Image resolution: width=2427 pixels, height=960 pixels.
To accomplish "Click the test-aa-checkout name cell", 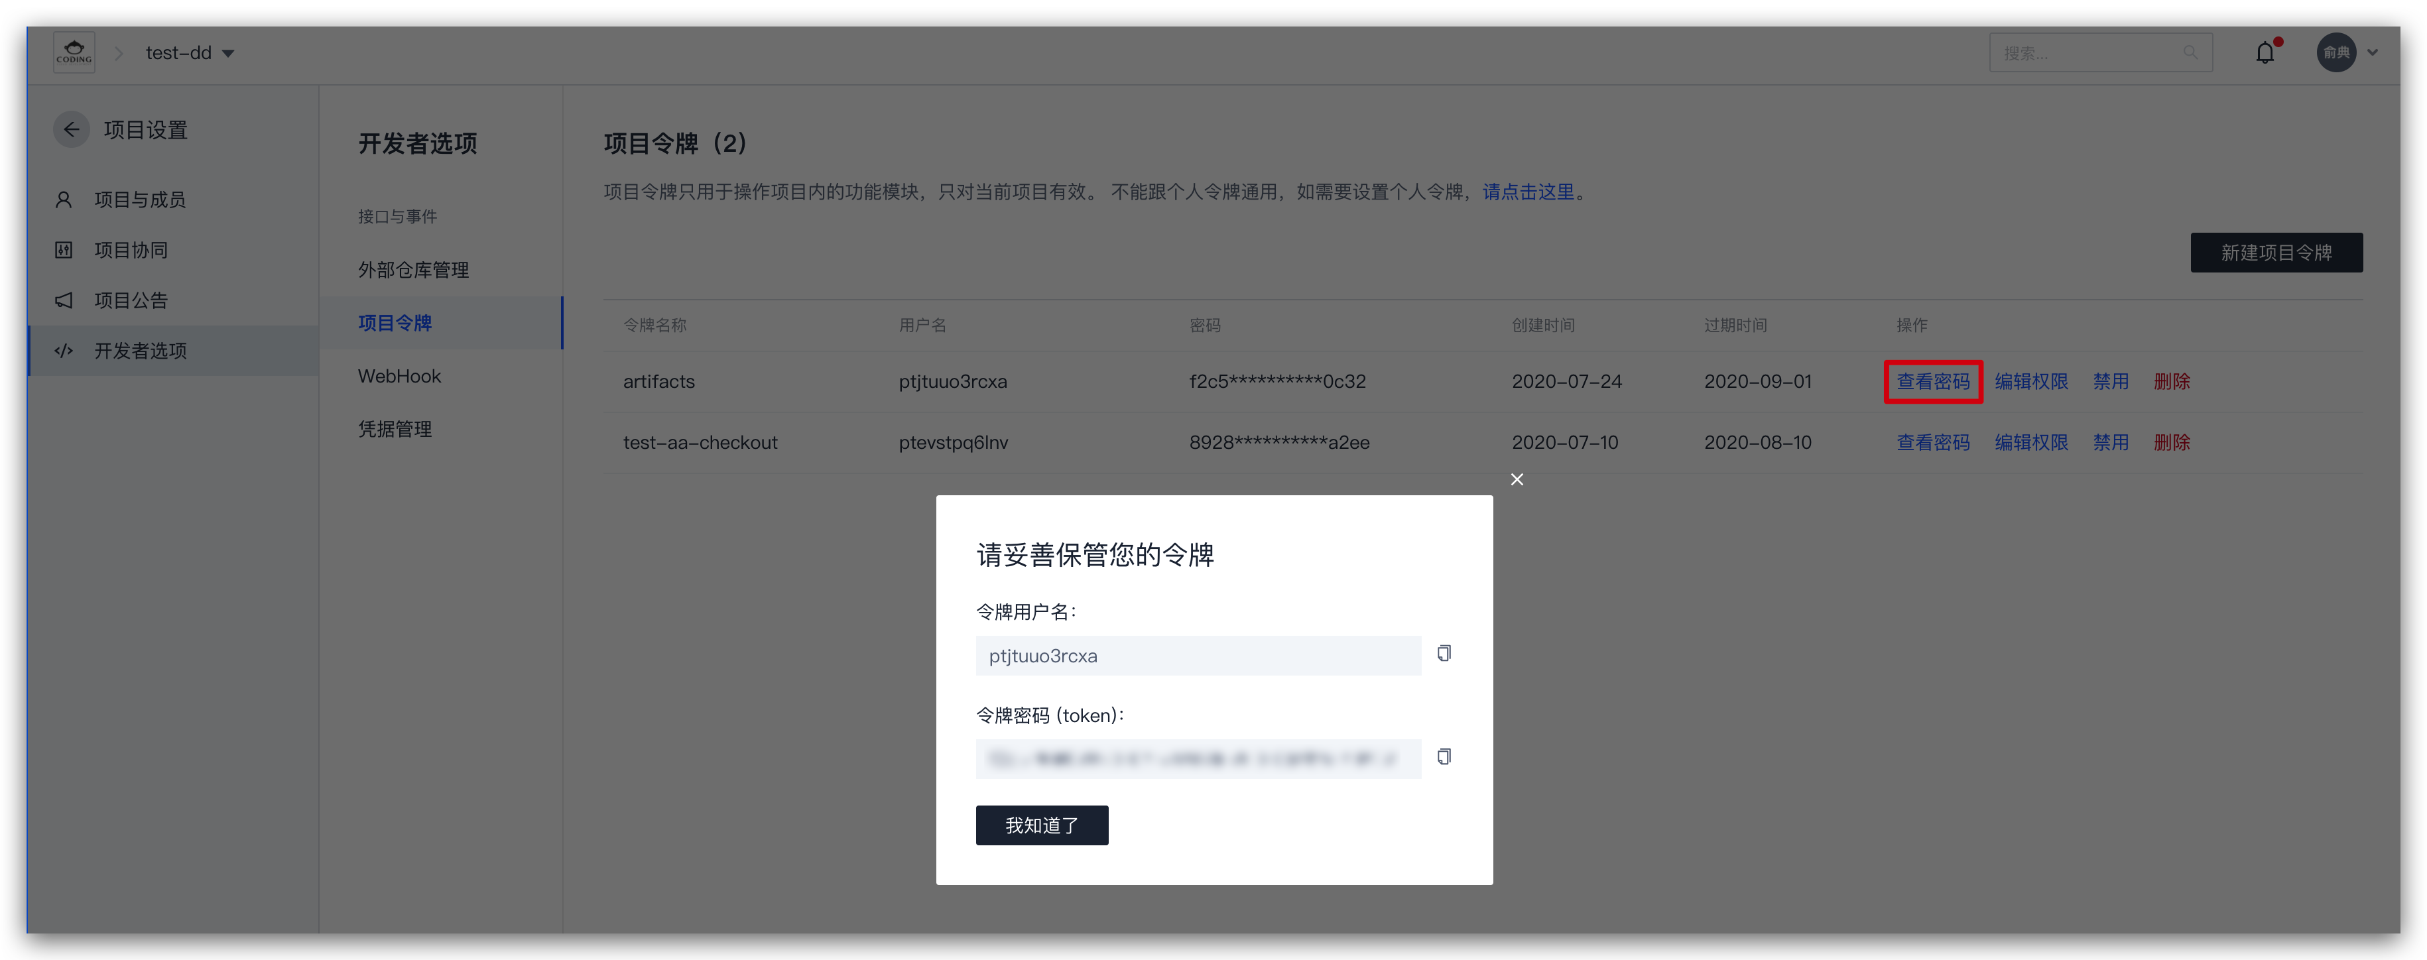I will [x=700, y=443].
